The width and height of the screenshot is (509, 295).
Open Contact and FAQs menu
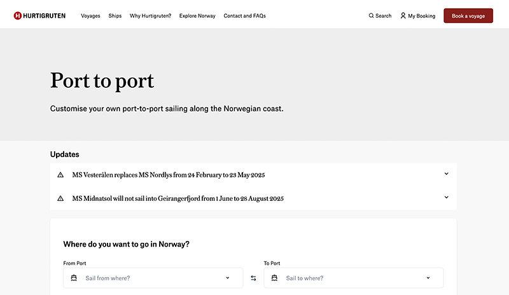(245, 16)
